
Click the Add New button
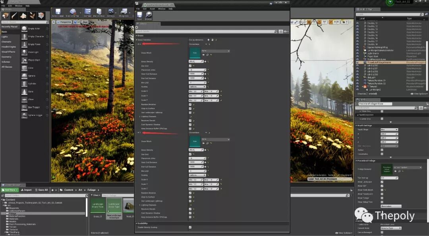coord(10,190)
